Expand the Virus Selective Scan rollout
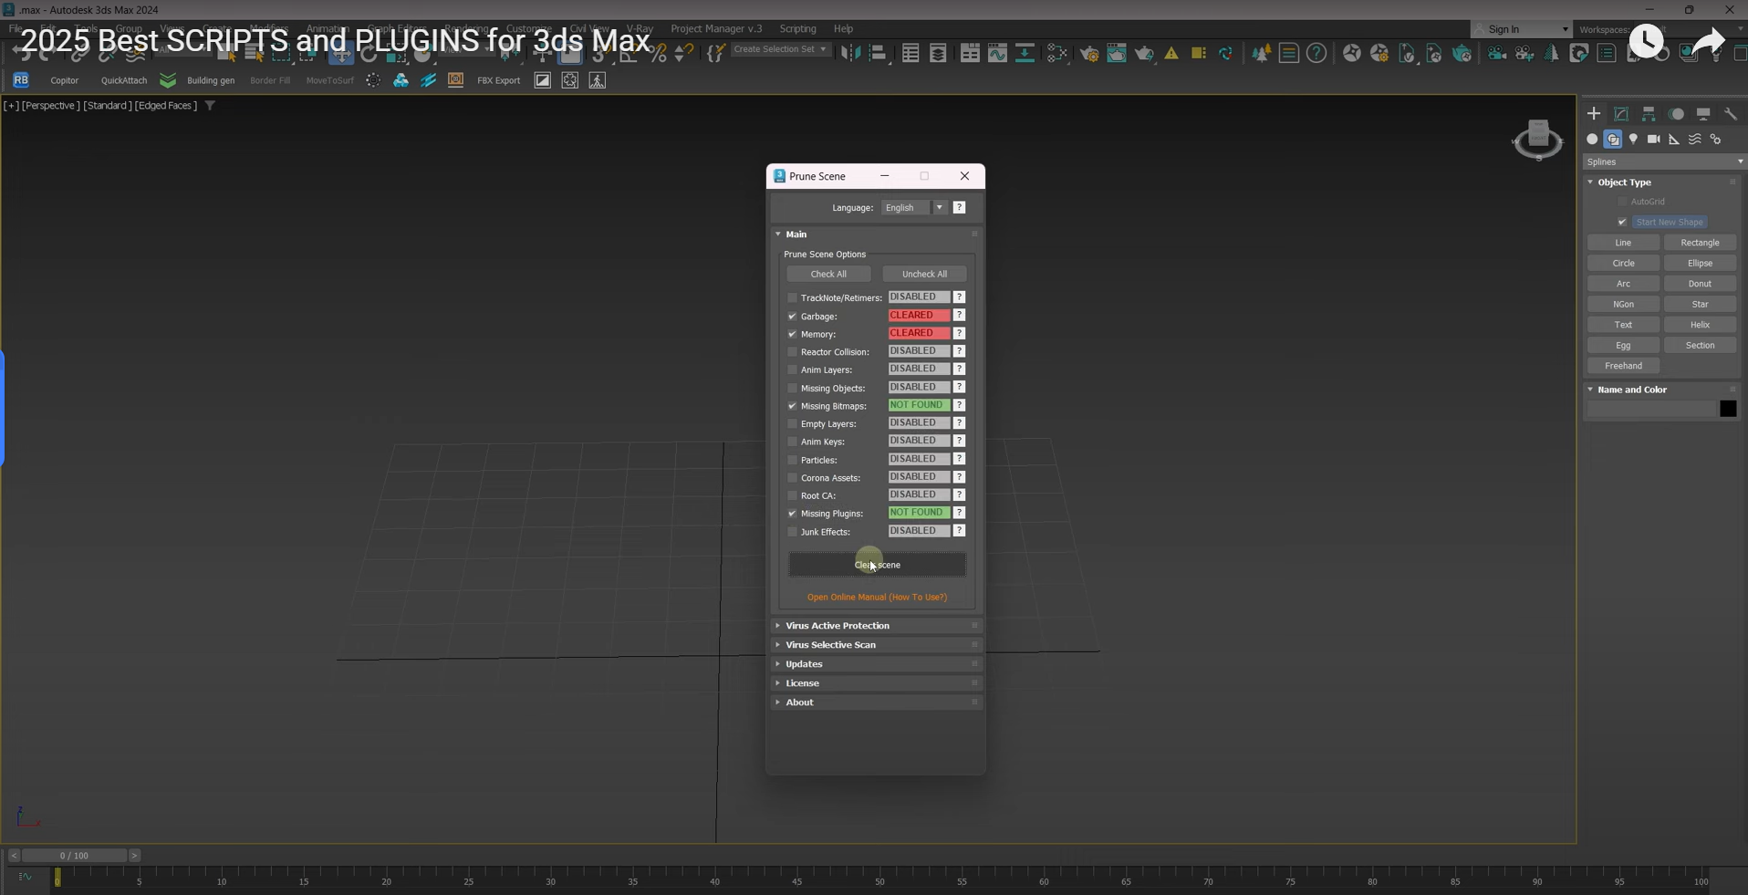Screen dimensions: 1748x895 (875, 645)
